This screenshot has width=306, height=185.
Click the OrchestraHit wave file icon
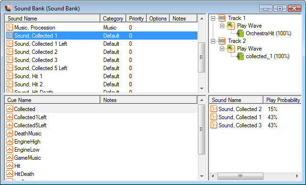coord(240,33)
